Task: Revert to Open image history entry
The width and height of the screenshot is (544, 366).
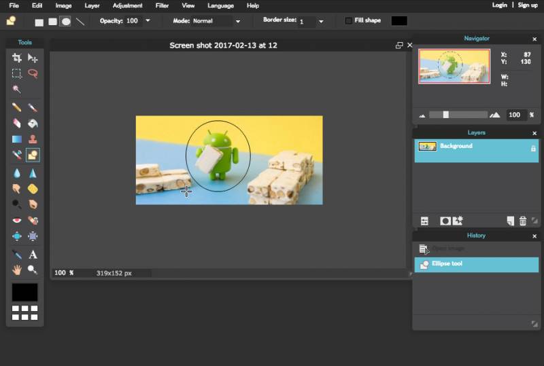Action: (x=477, y=249)
